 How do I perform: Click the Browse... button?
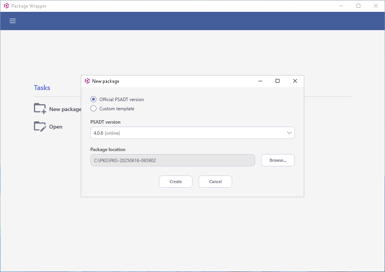click(278, 160)
